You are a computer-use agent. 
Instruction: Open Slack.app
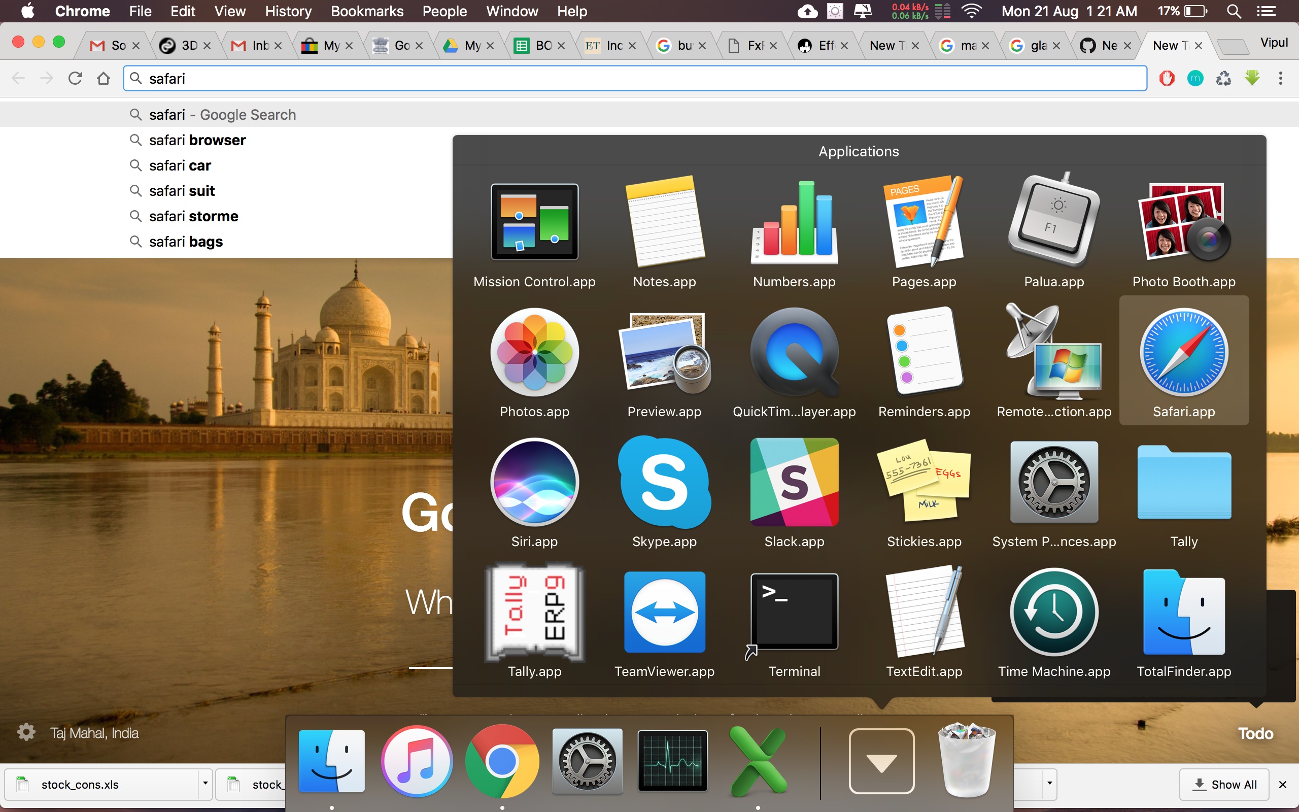click(x=795, y=482)
